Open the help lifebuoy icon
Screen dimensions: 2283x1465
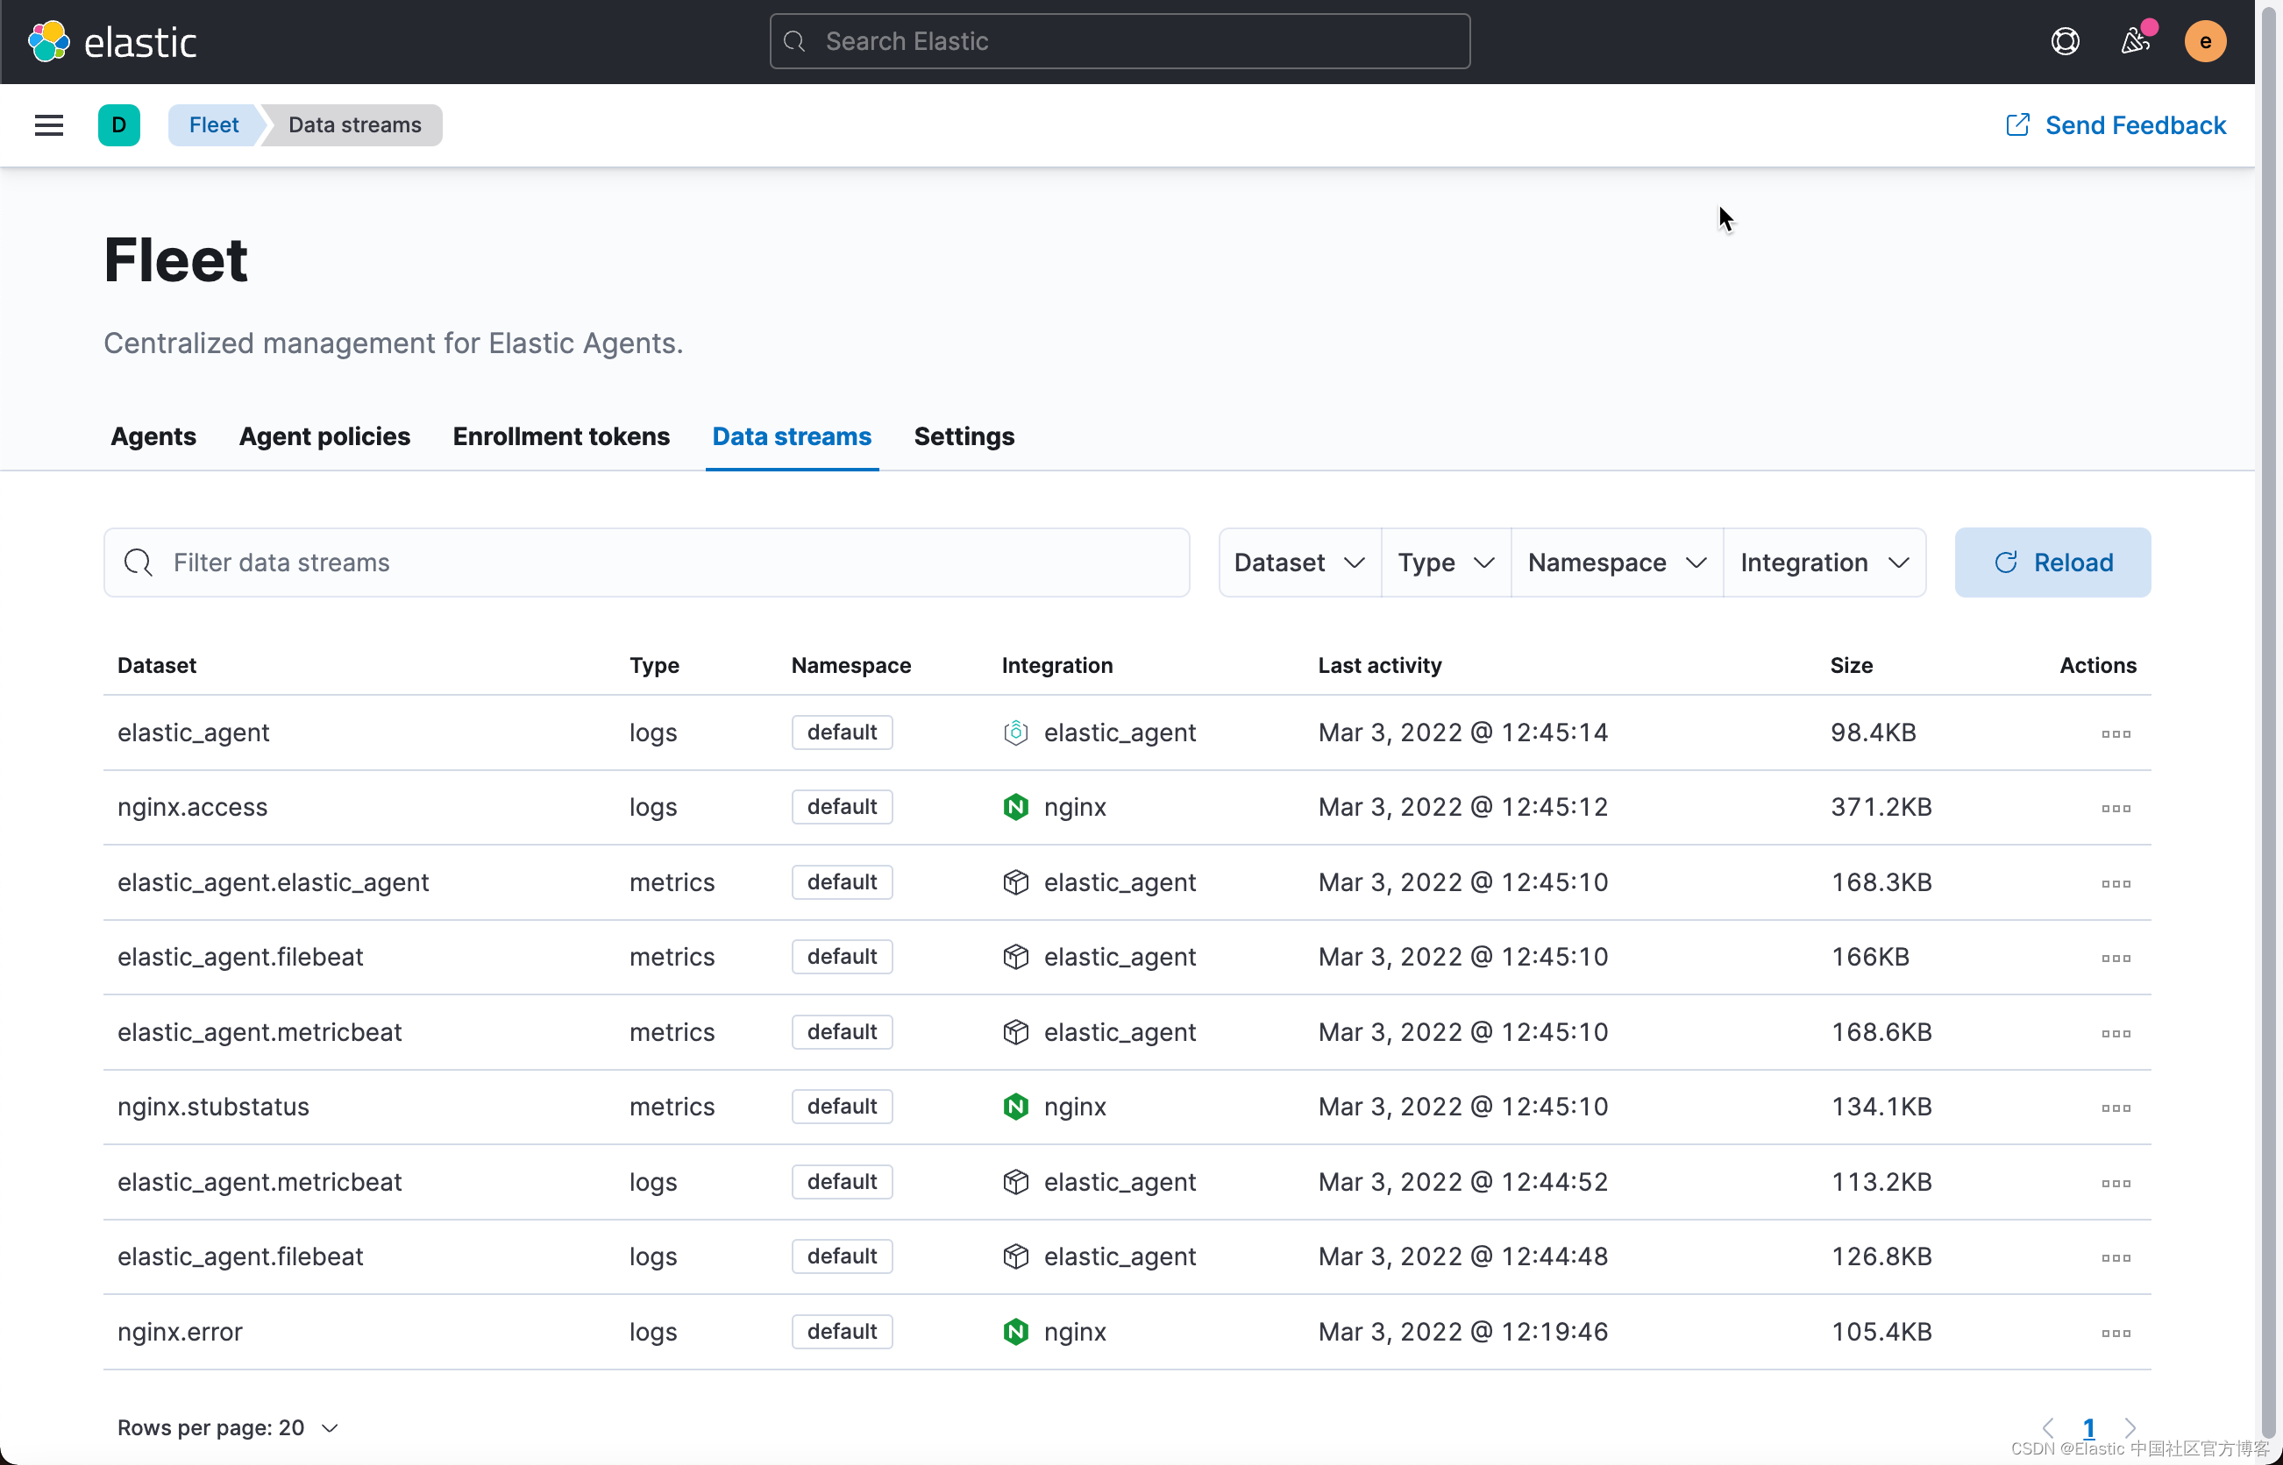(2064, 42)
